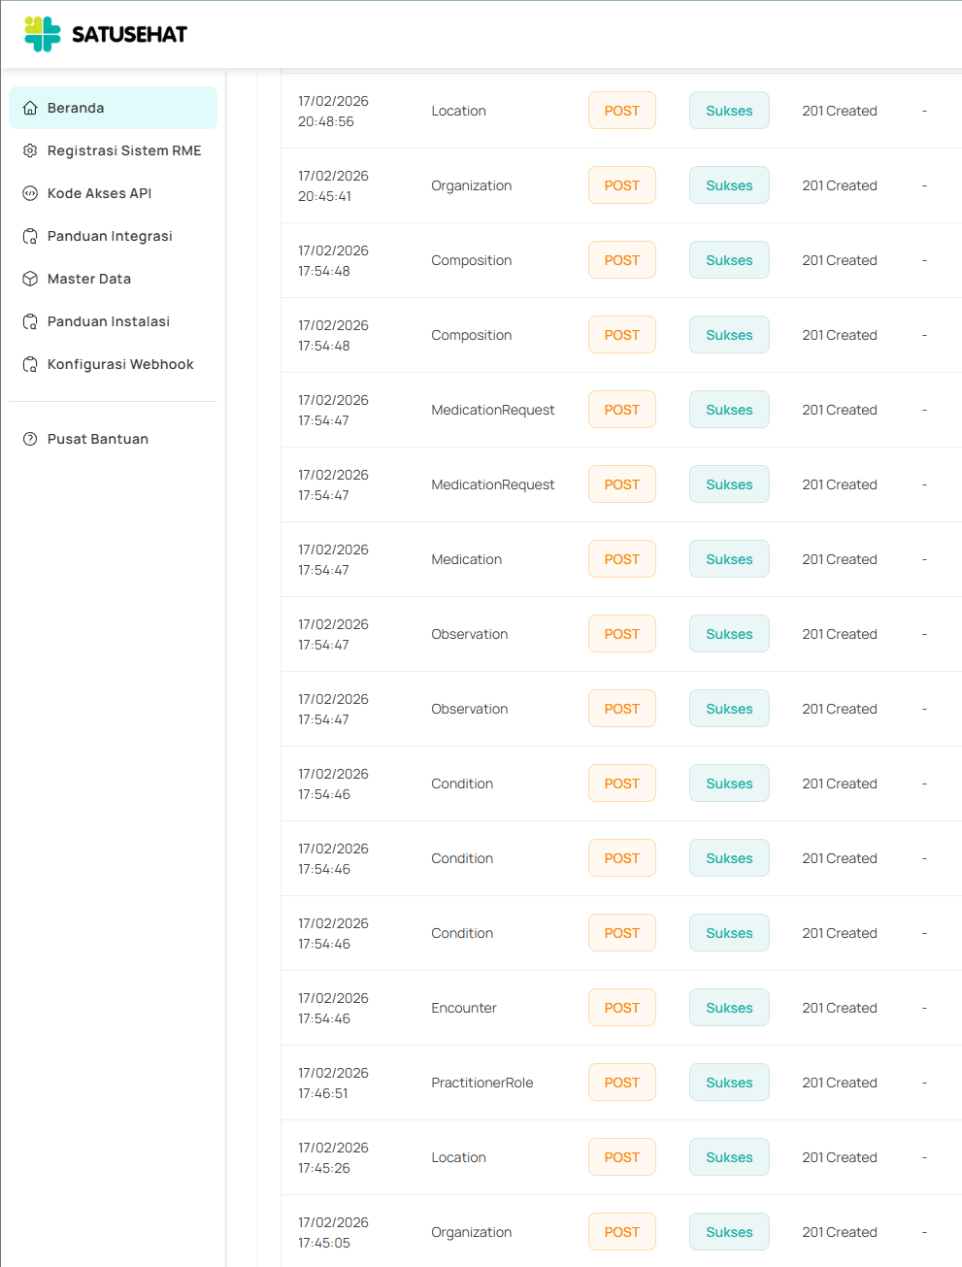This screenshot has height=1267, width=962.
Task: Select the PractitionerRole resource row text
Action: click(482, 1083)
